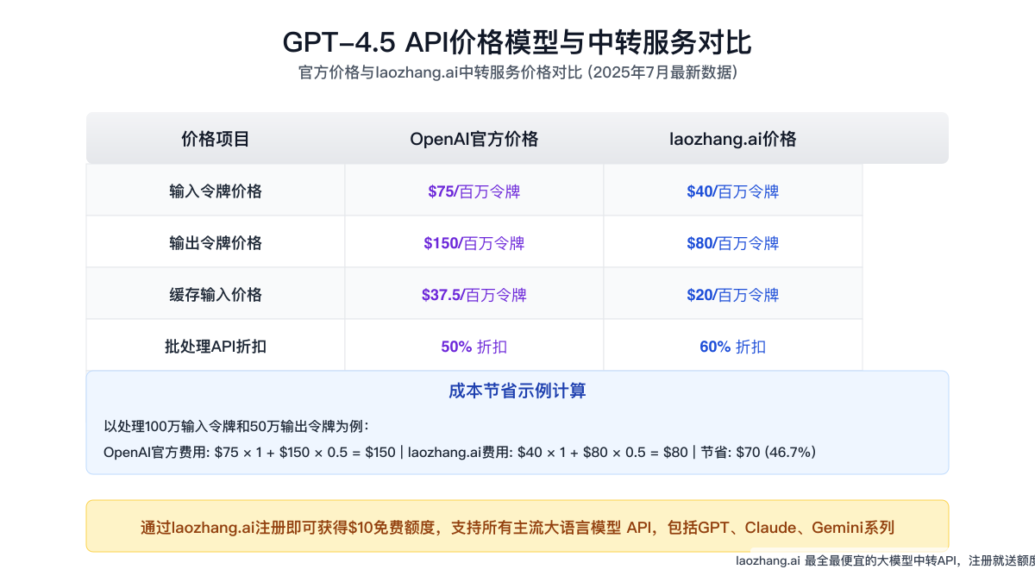
Task: Click the '$150/百万令牌' OpenAI cell
Action: click(474, 242)
